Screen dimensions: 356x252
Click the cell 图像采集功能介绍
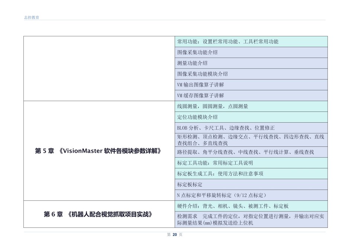coord(251,52)
